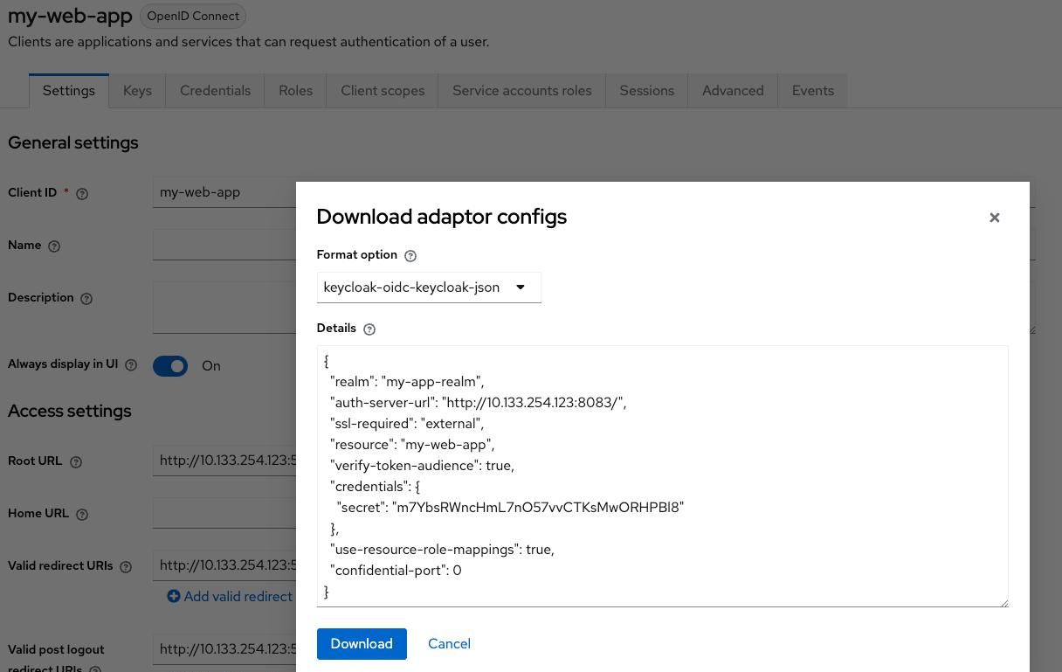Click Cancel in the dialog
The image size is (1062, 672).
[449, 644]
